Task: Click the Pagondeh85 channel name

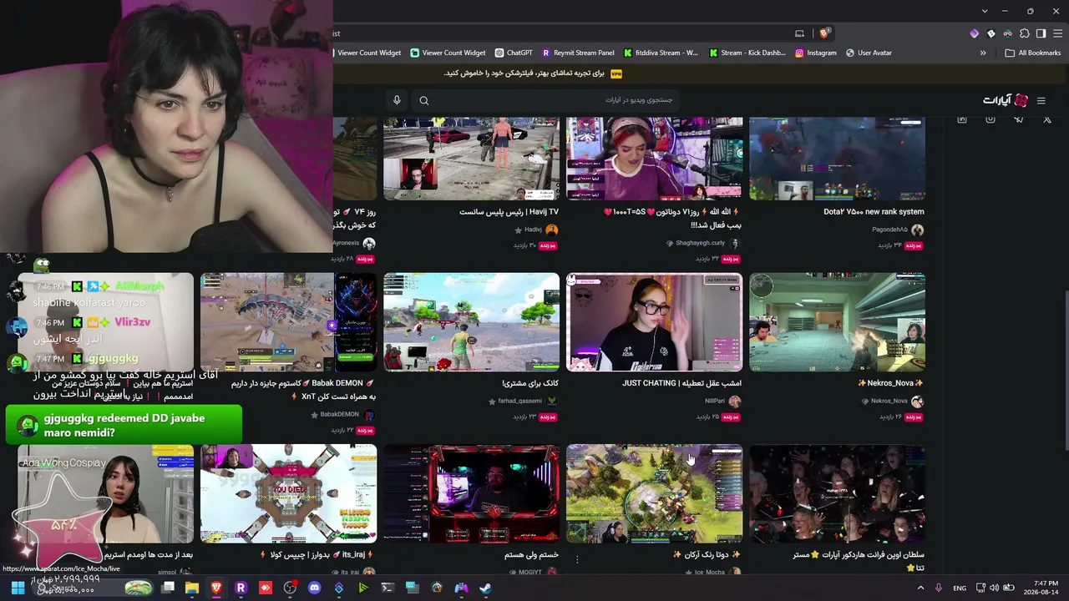Action: click(889, 230)
